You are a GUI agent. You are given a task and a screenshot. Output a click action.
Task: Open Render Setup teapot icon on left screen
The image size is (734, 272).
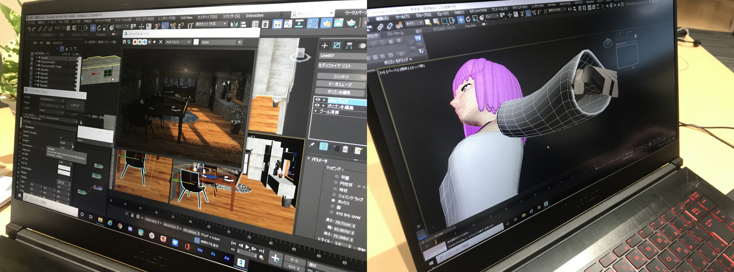(326, 23)
